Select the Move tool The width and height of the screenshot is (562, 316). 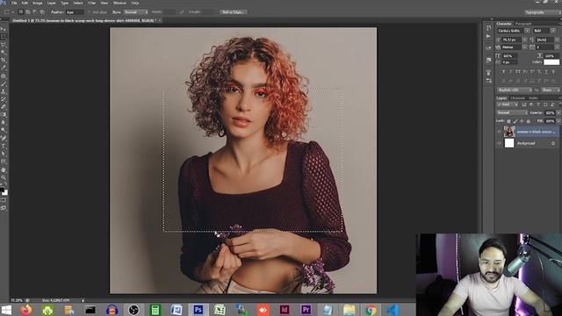(x=4, y=29)
